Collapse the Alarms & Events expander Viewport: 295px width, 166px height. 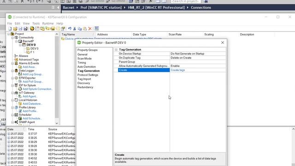pos(12,63)
